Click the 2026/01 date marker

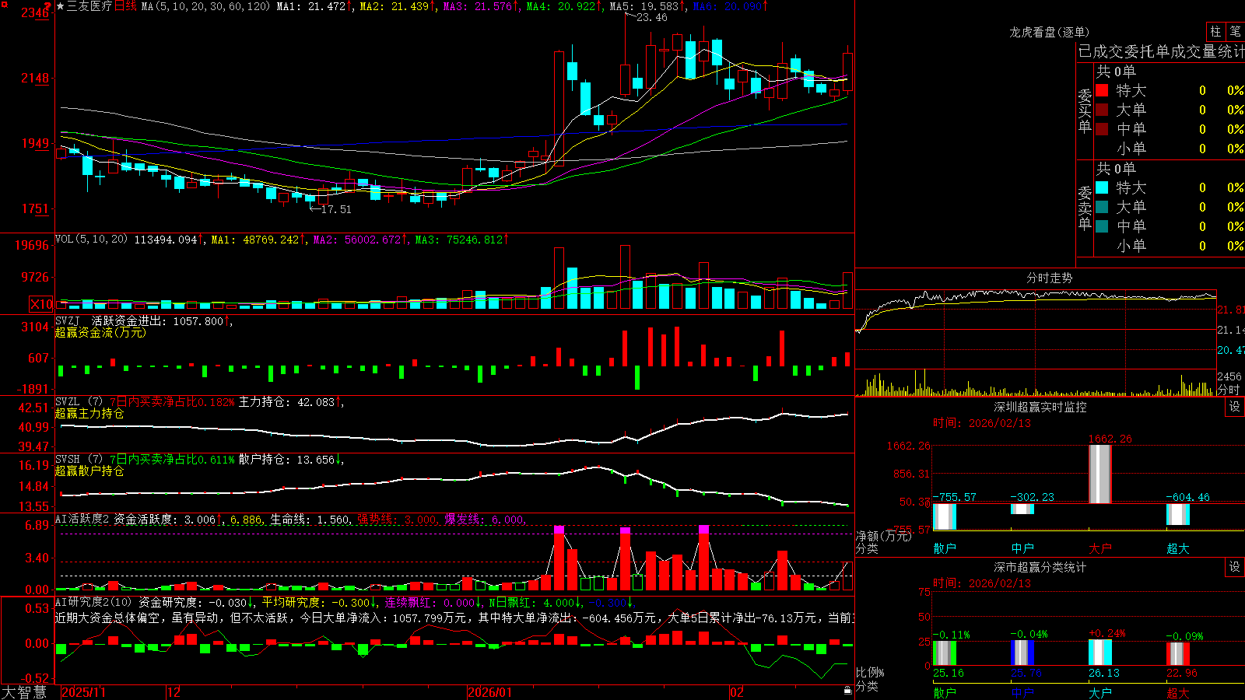point(489,692)
